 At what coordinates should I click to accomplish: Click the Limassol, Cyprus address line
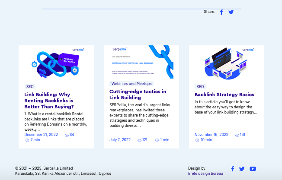[x=63, y=174]
